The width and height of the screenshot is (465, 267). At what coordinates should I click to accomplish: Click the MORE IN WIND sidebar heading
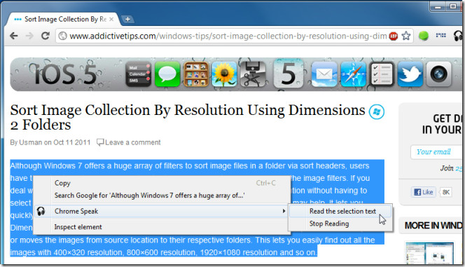click(x=433, y=226)
